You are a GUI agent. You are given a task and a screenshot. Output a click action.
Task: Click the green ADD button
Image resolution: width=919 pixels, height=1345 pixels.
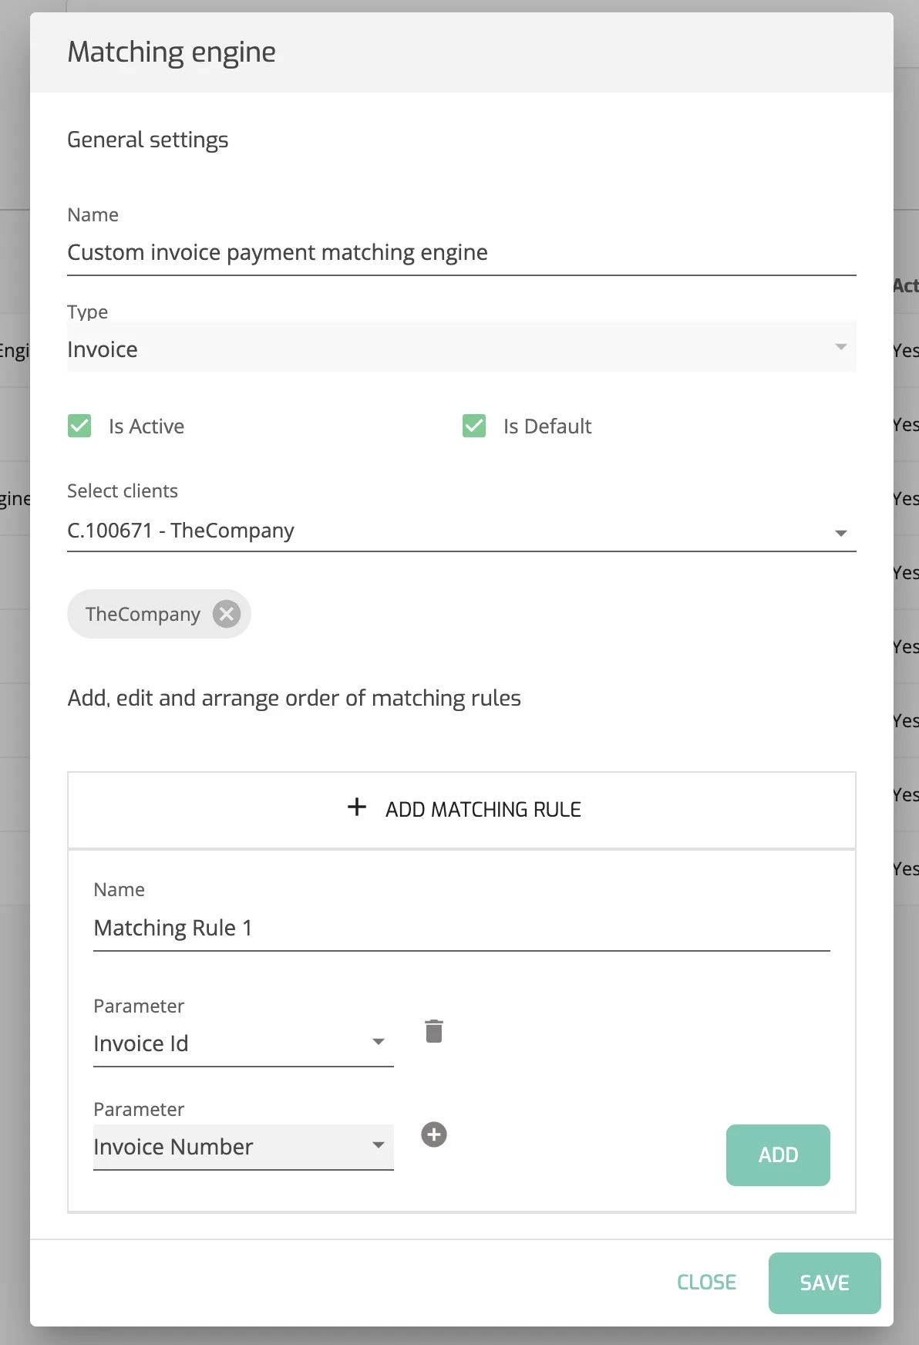(x=778, y=1155)
